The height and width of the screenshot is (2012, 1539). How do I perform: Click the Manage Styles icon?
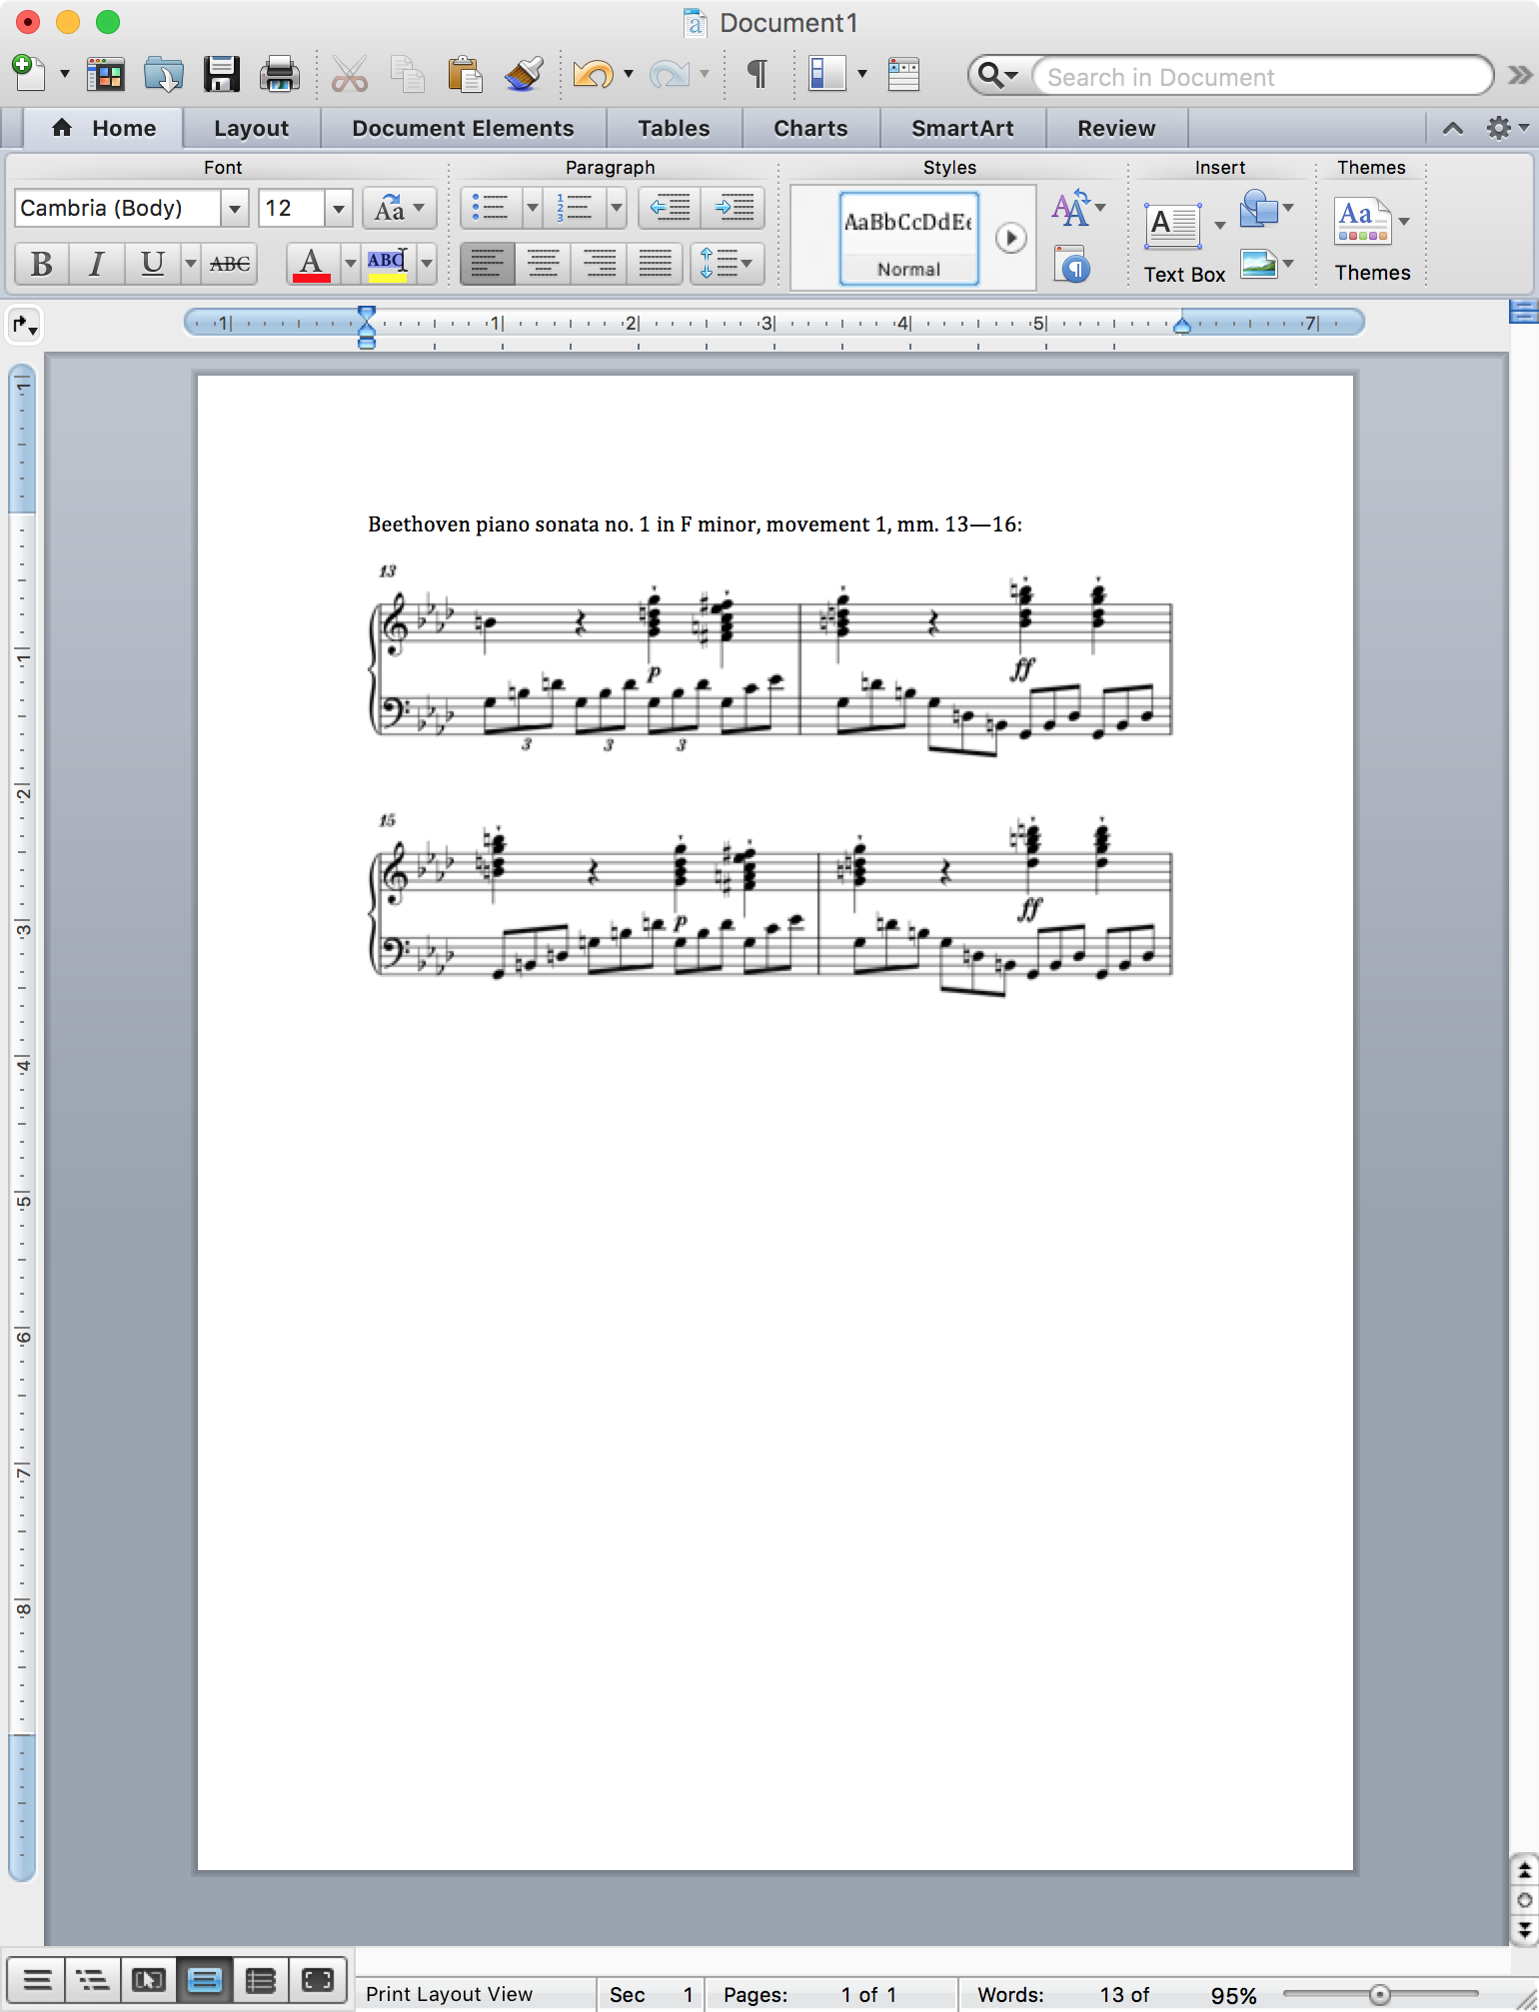1072,266
